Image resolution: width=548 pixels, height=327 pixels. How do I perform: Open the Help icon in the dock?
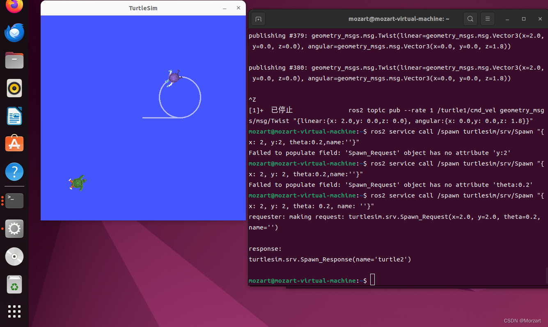pyautogui.click(x=14, y=171)
